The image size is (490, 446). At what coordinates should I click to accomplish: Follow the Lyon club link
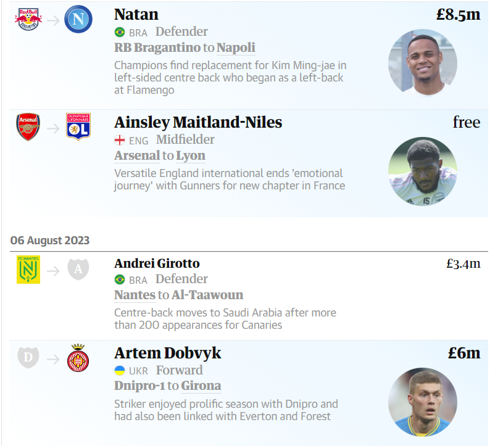[191, 155]
